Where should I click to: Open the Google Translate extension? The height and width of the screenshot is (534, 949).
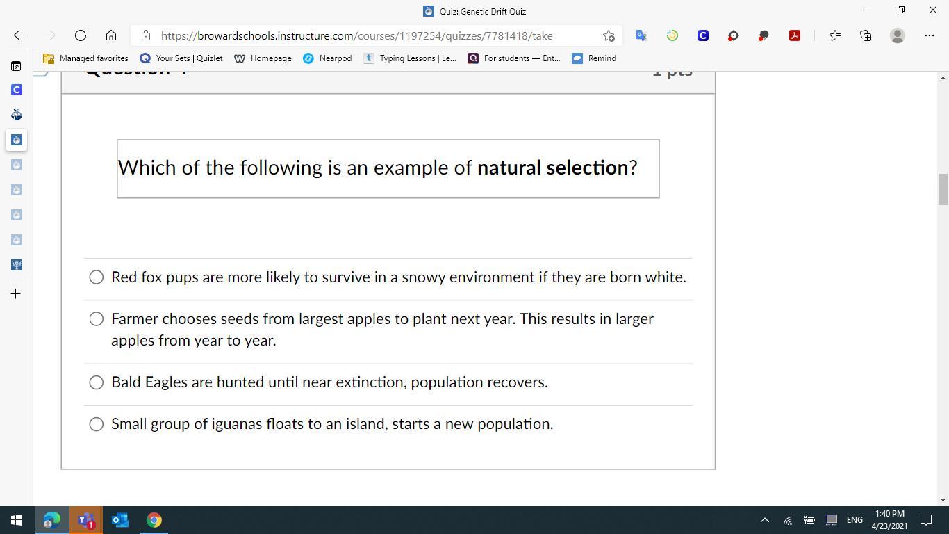point(642,35)
